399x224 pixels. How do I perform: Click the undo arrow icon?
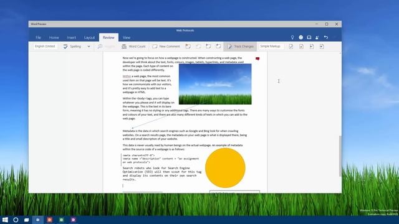click(326, 37)
